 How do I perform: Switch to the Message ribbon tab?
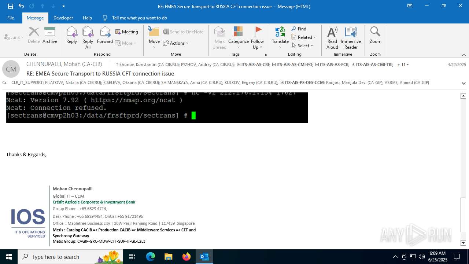point(35,18)
